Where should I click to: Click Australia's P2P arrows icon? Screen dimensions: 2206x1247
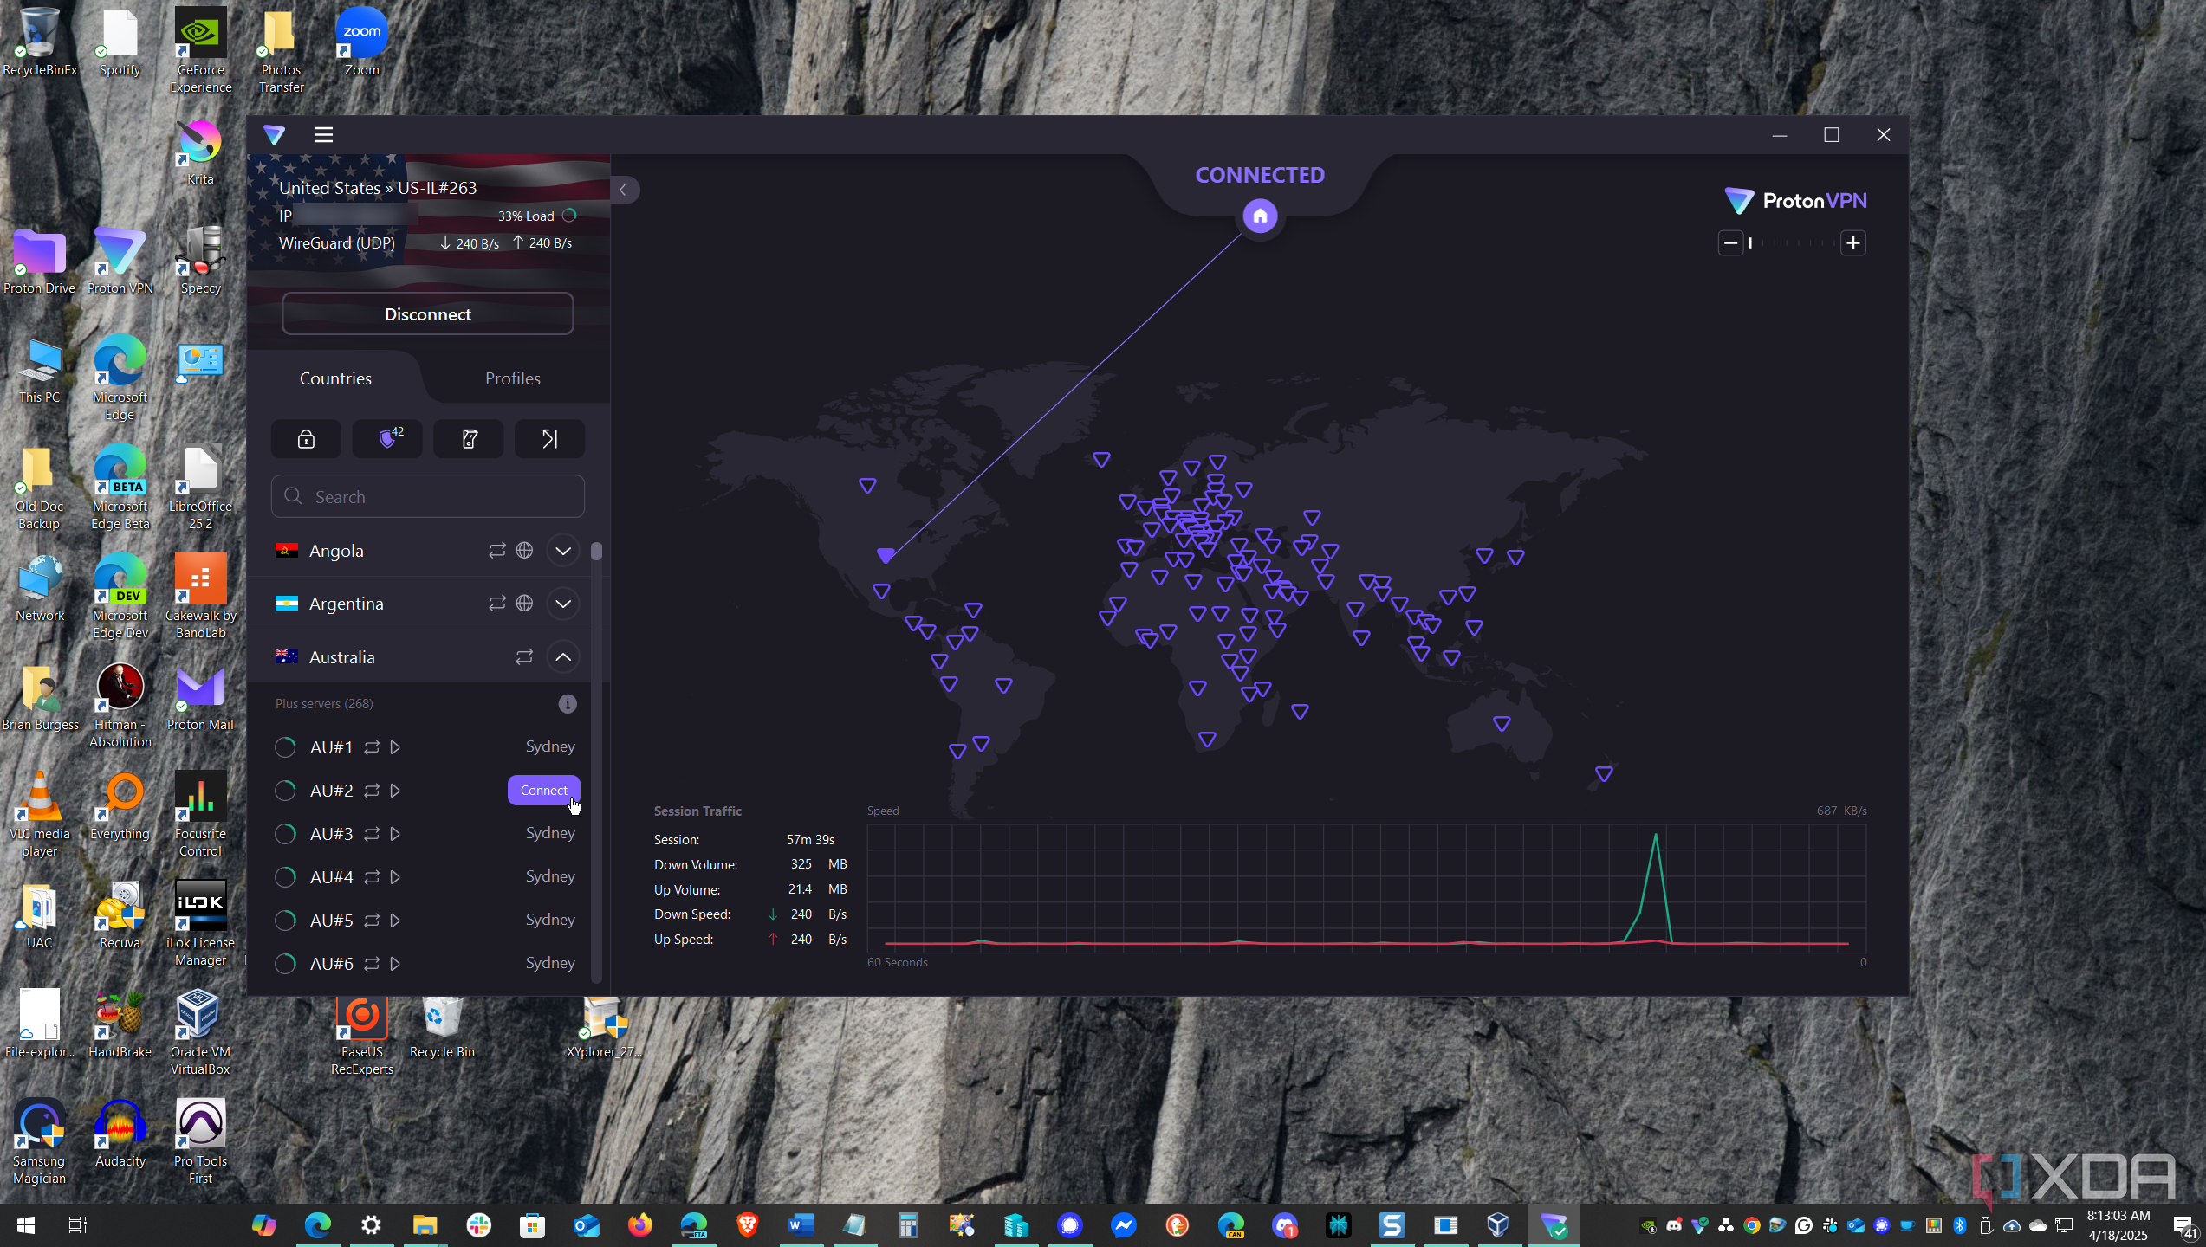(524, 657)
